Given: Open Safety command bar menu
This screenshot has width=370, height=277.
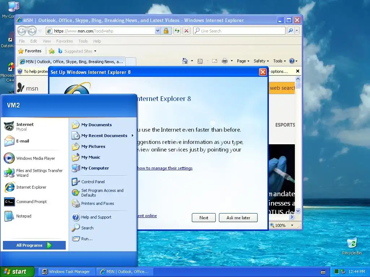Looking at the screenshot, I should coord(261,61).
